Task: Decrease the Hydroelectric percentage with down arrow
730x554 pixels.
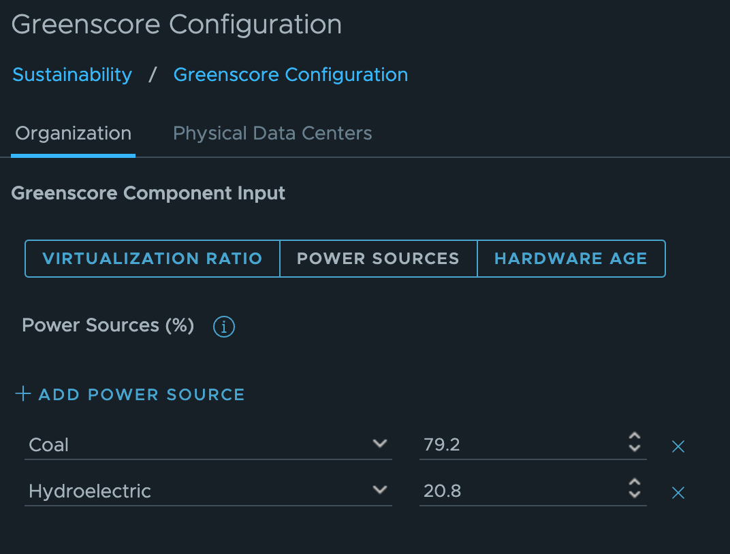Action: (635, 494)
